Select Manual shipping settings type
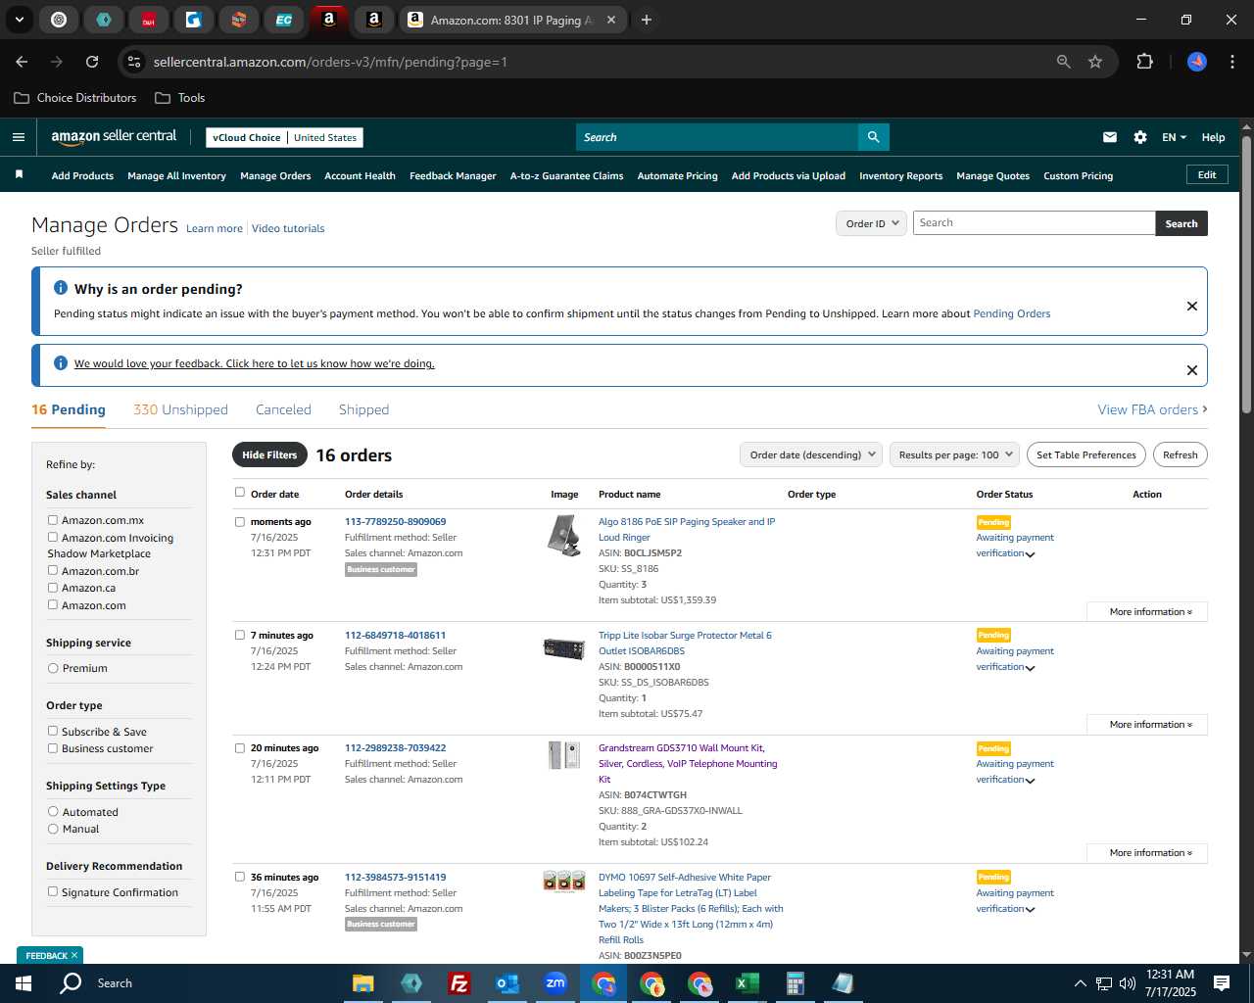Screen dimensions: 1254x1003 53,829
